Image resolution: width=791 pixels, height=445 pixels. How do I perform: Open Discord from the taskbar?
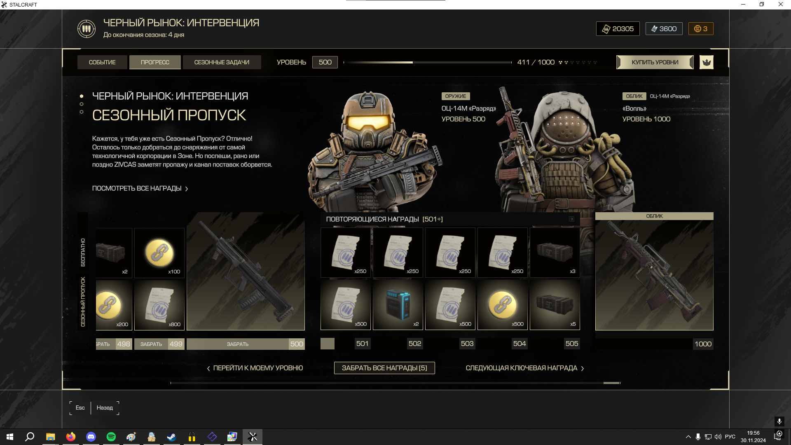click(91, 437)
